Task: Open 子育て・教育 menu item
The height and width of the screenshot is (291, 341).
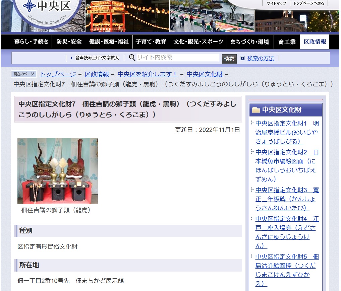Action: (x=151, y=42)
